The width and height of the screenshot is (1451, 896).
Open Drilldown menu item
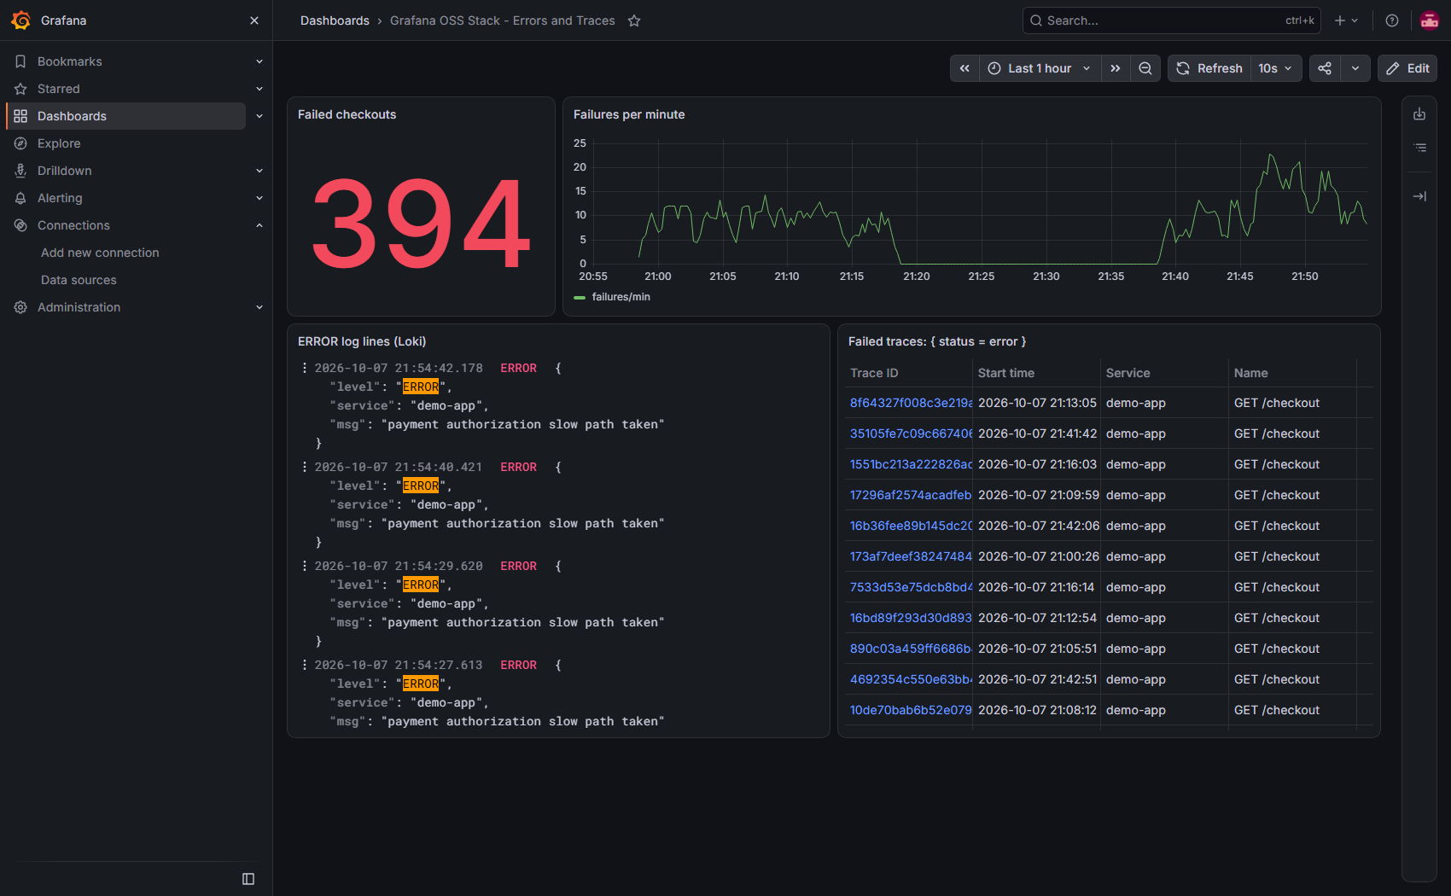point(65,171)
